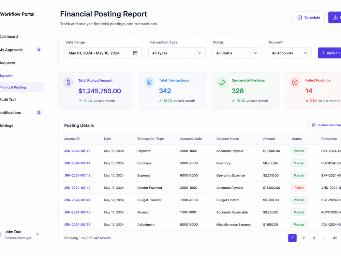The width and height of the screenshot is (341, 256).
Task: Click the Miscellaneous Expense cell
Action: tap(234, 225)
